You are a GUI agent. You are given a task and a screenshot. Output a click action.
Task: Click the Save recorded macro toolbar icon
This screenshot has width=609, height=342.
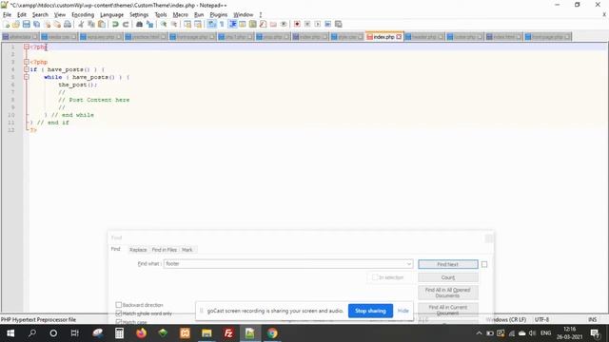point(339,25)
